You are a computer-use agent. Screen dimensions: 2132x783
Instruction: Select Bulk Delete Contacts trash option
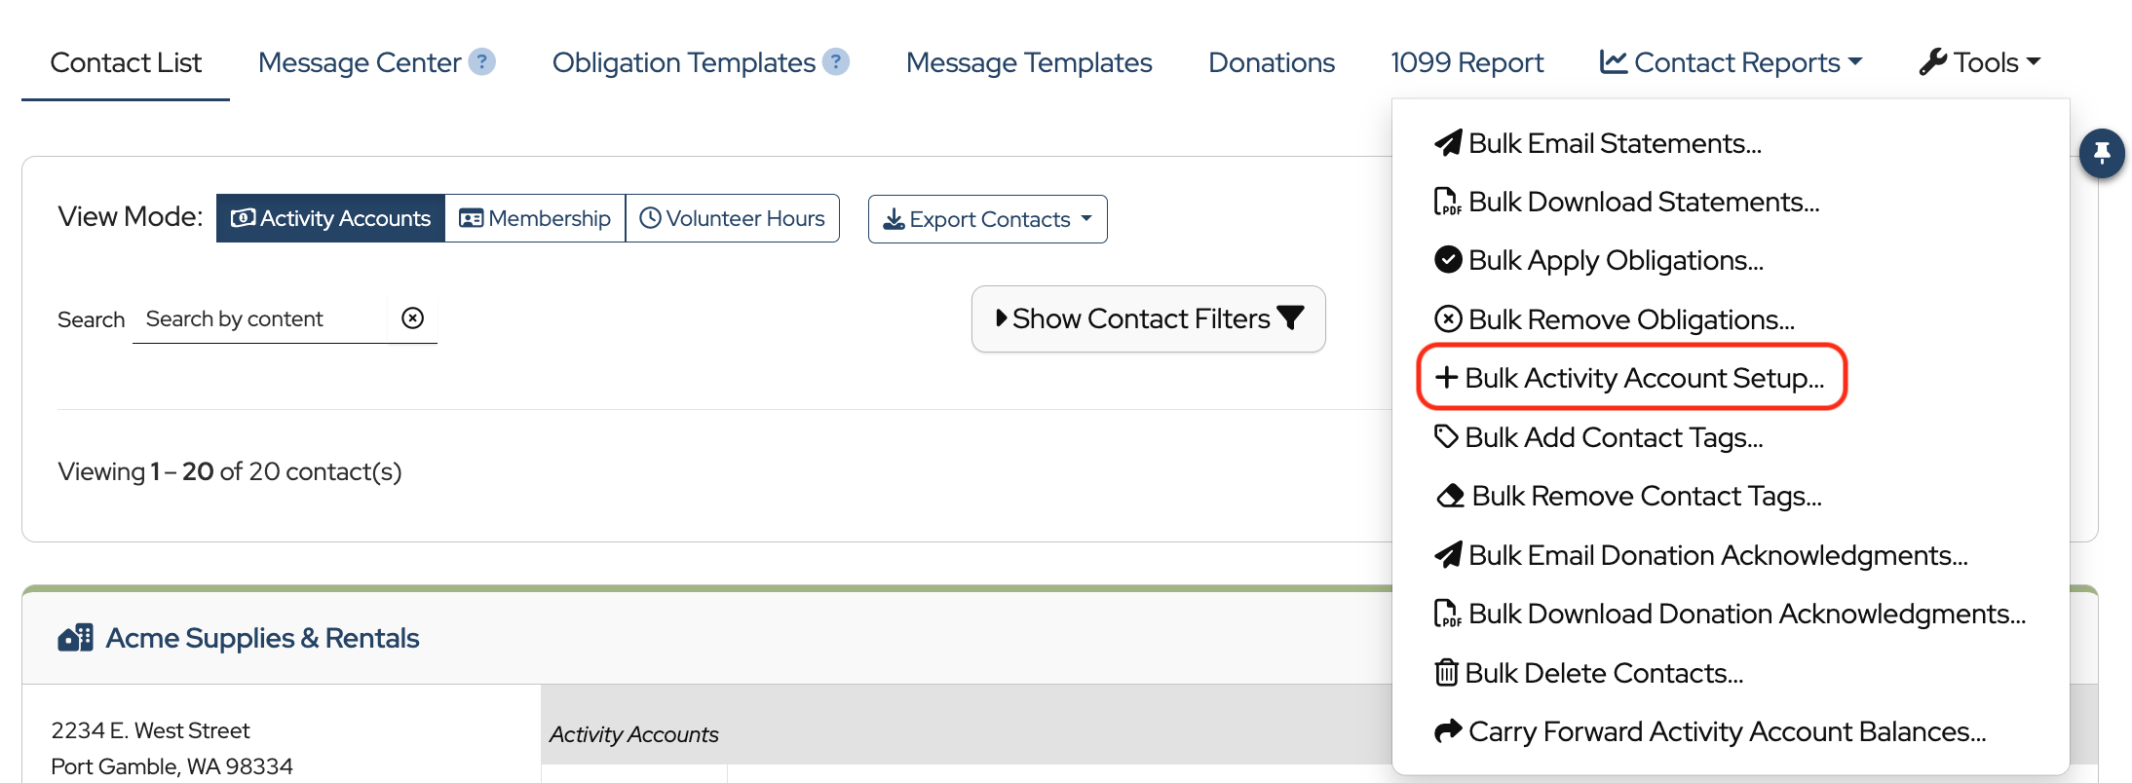[1589, 673]
